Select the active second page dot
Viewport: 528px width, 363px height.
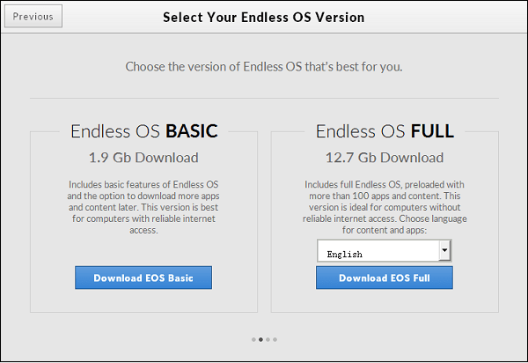tap(260, 338)
